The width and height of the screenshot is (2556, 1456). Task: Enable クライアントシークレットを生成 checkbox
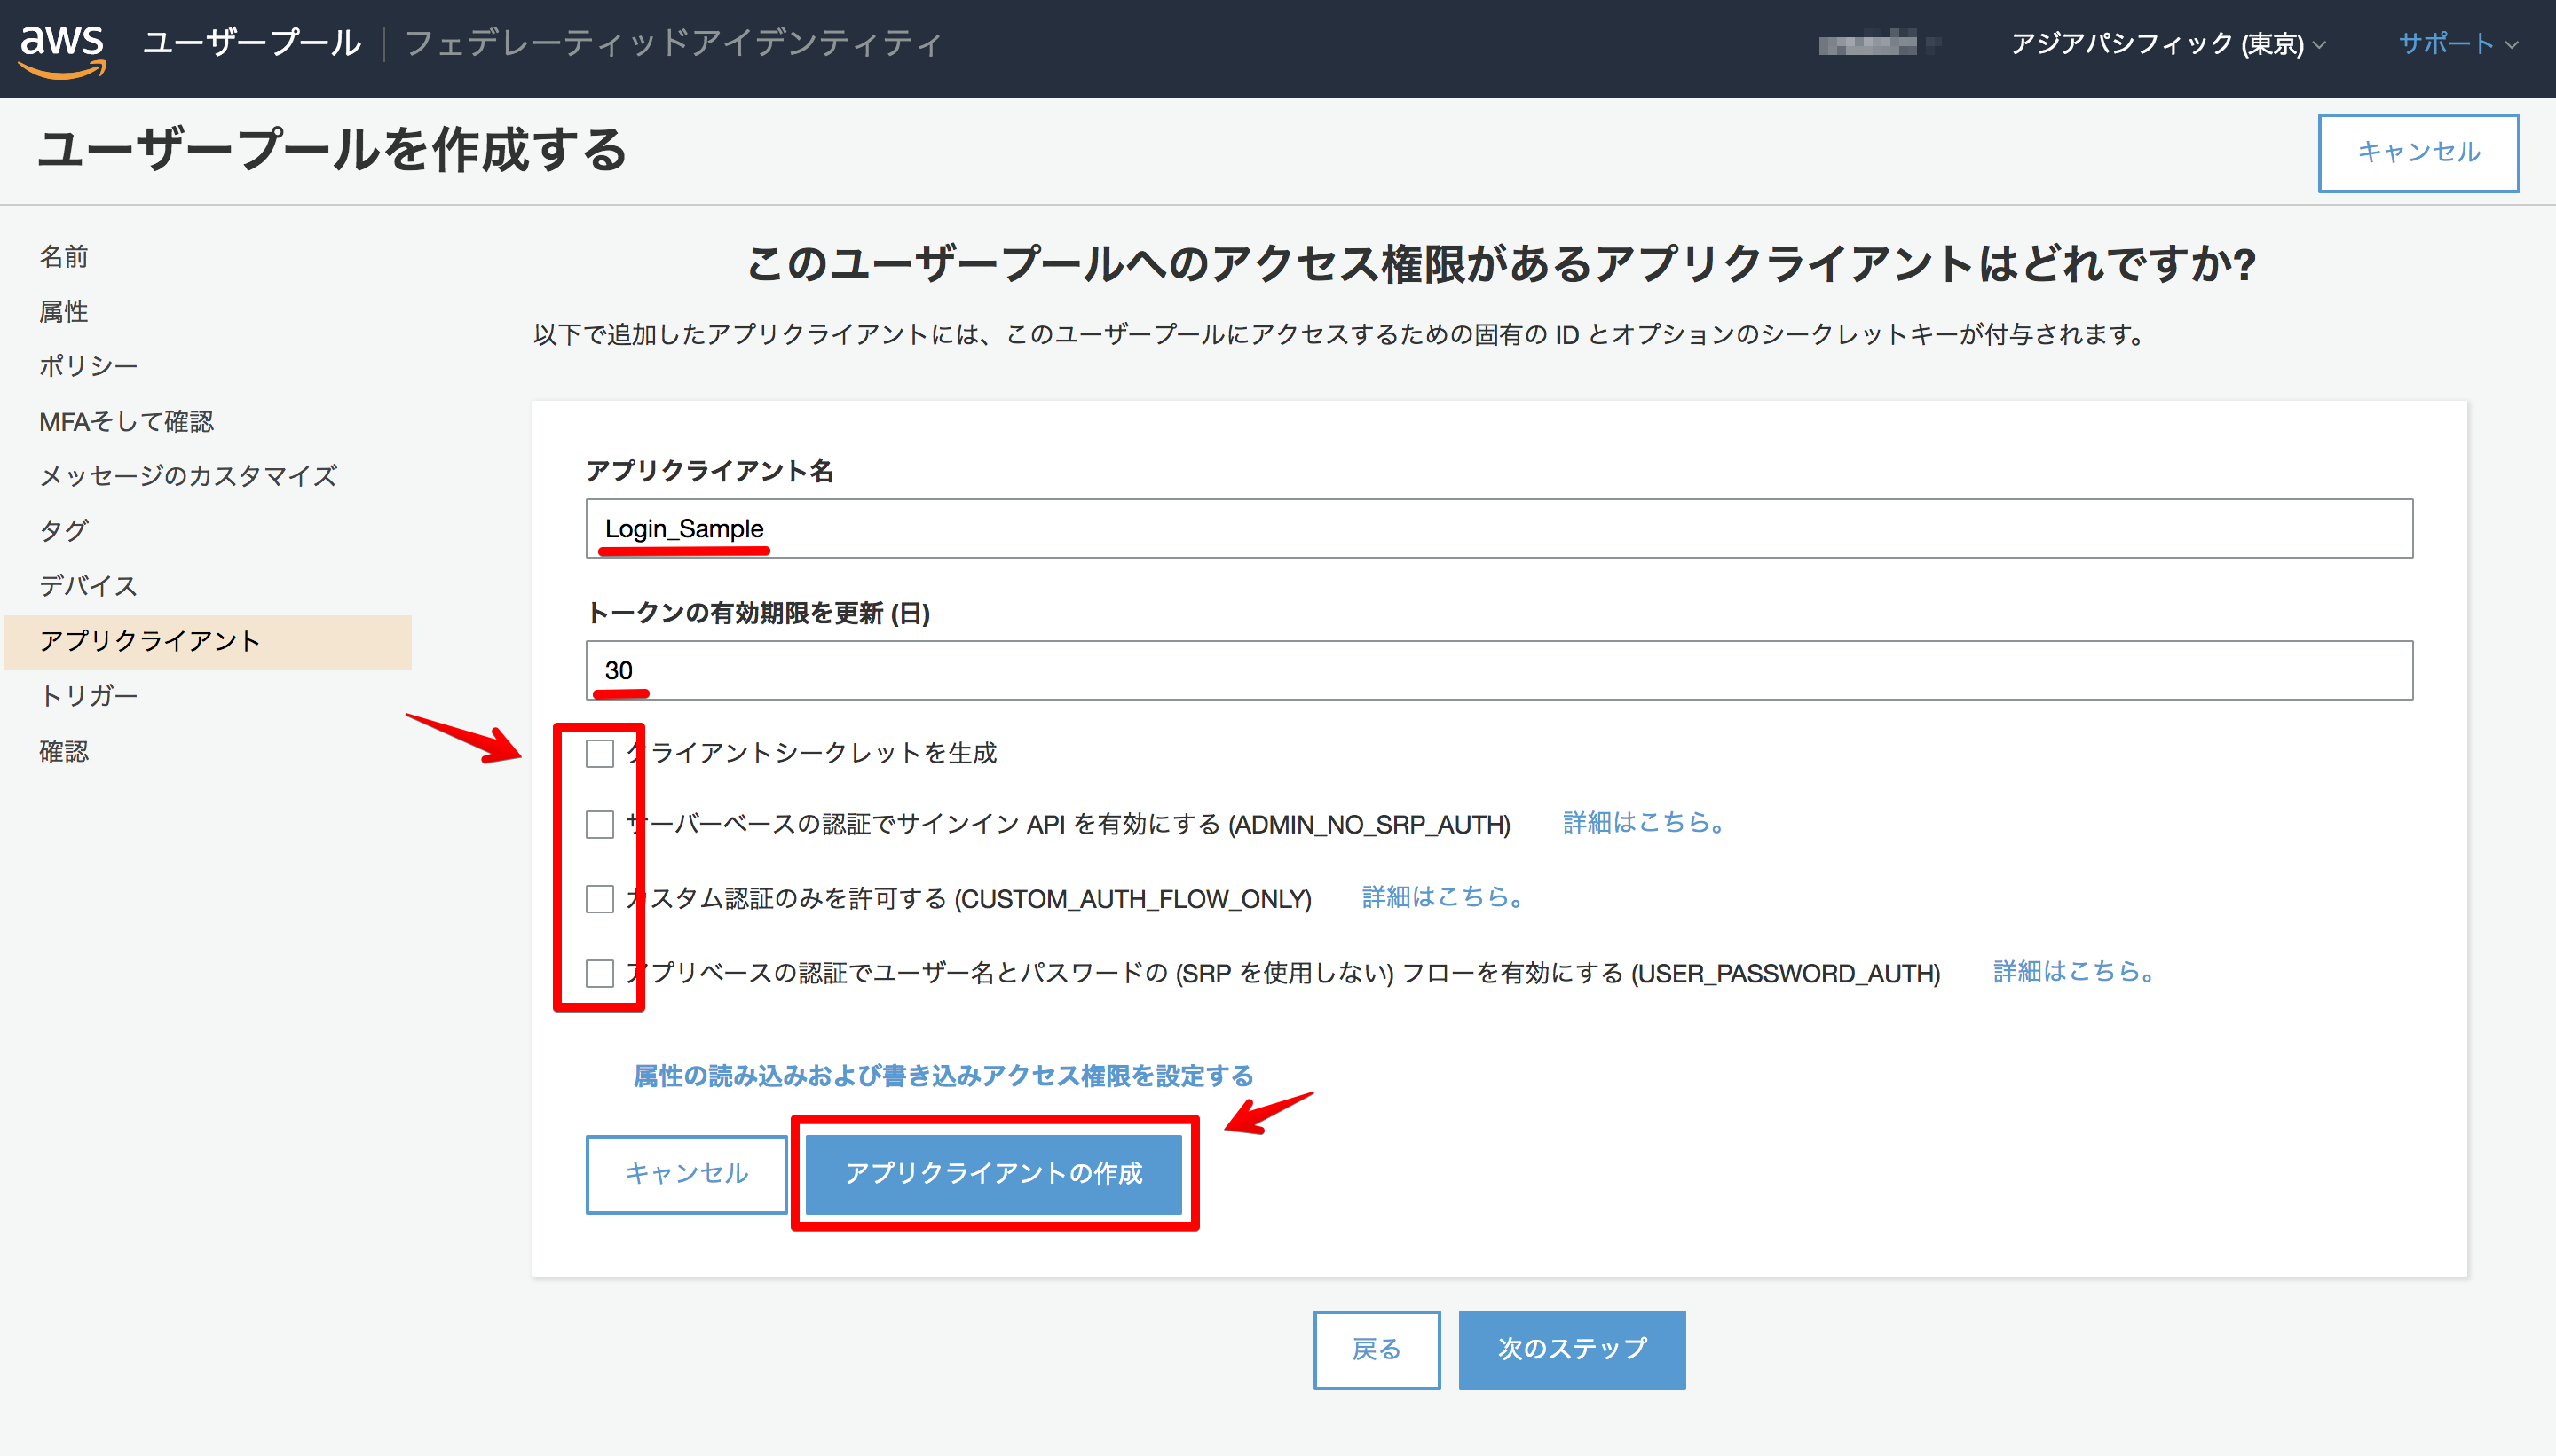599,753
